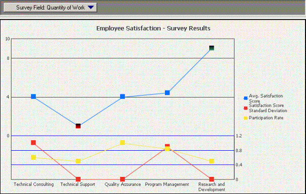Viewport: 306px width, 194px height.
Task: Click the left axis value 10
Action: point(8,39)
